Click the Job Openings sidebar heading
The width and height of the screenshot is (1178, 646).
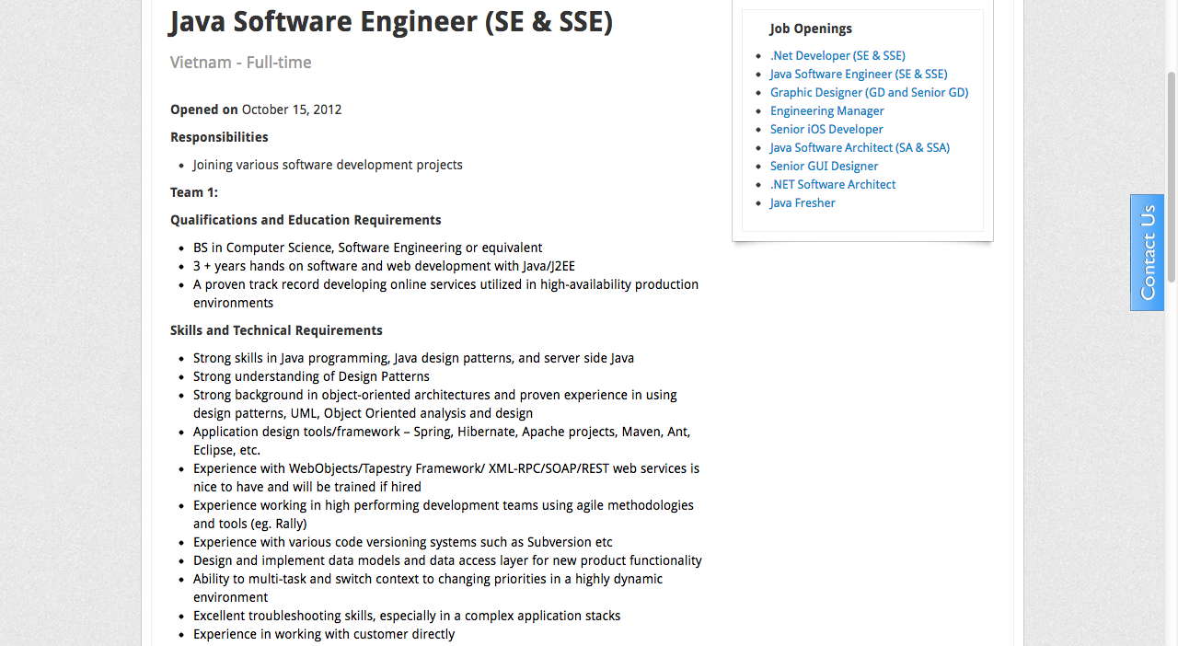(811, 29)
